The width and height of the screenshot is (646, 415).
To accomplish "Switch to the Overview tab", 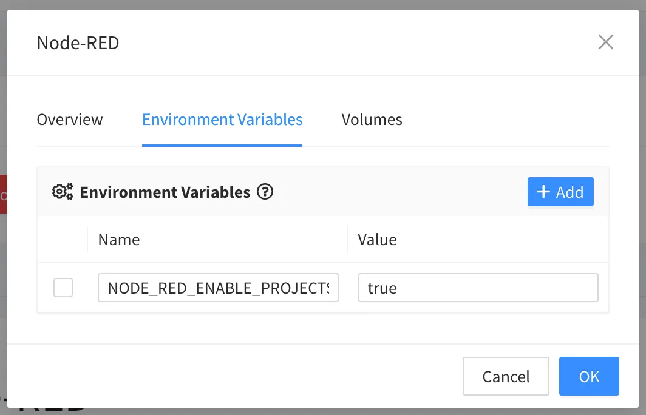I will pyautogui.click(x=70, y=120).
